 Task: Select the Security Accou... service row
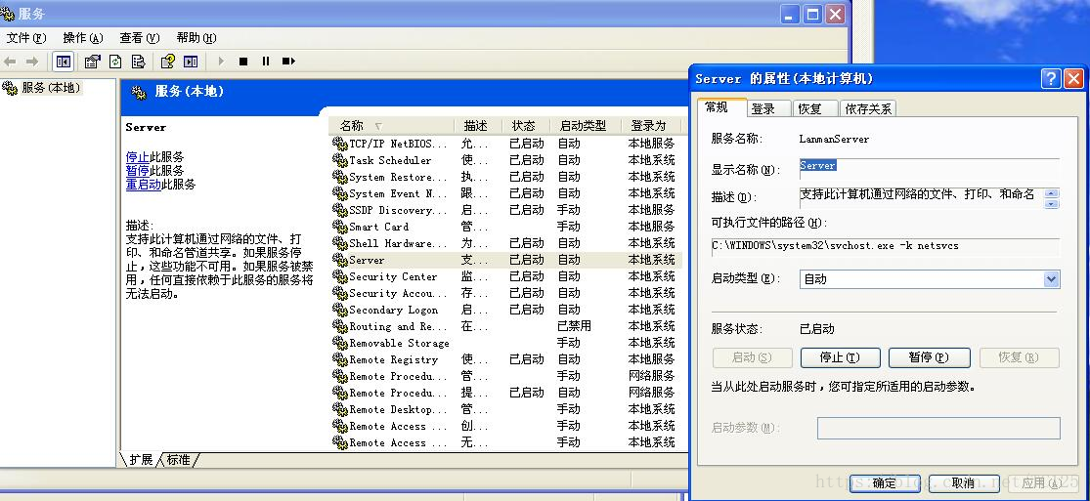point(505,293)
